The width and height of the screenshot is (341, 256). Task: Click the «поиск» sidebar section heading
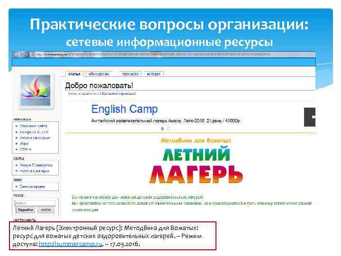tap(18, 195)
